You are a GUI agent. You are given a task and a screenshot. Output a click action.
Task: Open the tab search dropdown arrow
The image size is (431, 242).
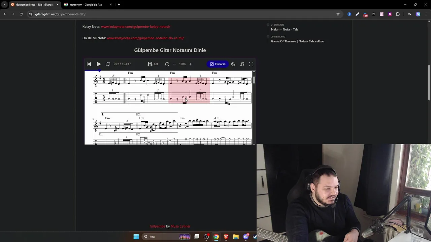click(4, 5)
